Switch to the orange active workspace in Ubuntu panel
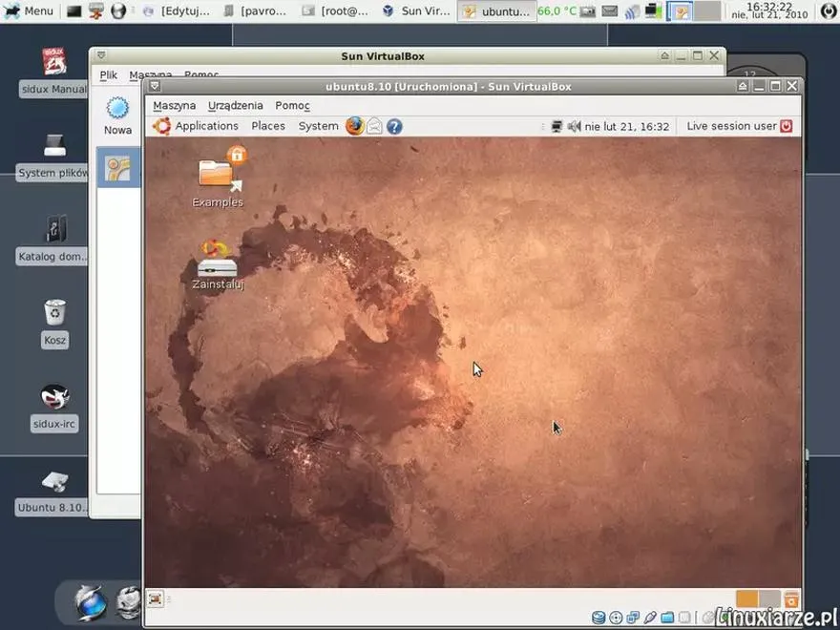Screen dimensions: 840x630 coord(746,598)
